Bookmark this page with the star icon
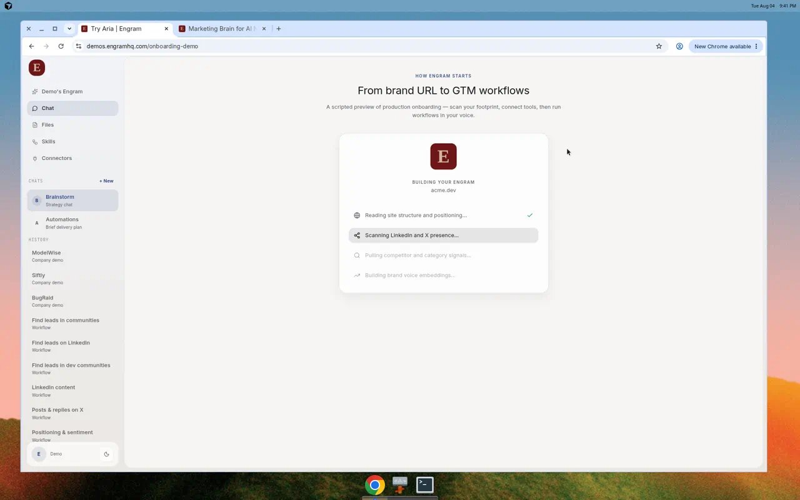The height and width of the screenshot is (500, 800). pos(659,46)
